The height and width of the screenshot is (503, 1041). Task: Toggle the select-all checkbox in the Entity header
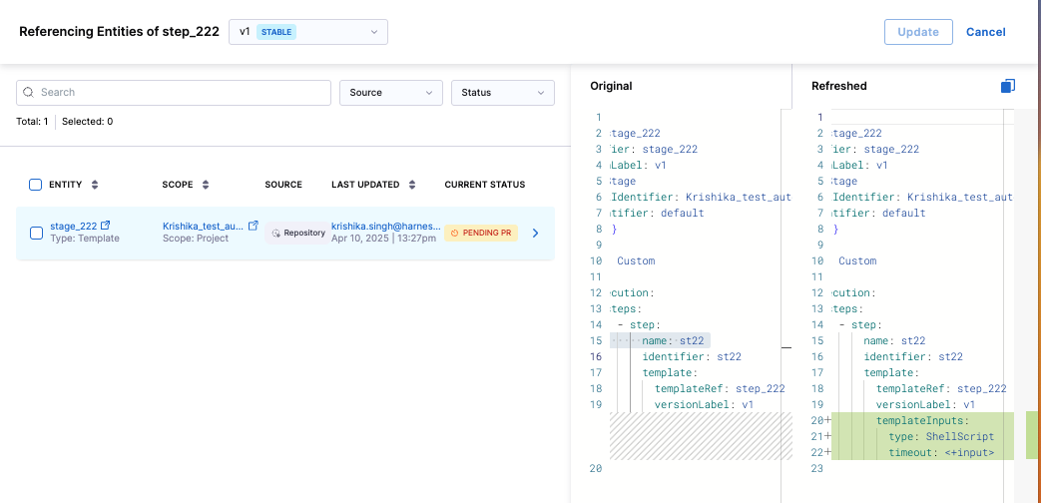pos(36,185)
